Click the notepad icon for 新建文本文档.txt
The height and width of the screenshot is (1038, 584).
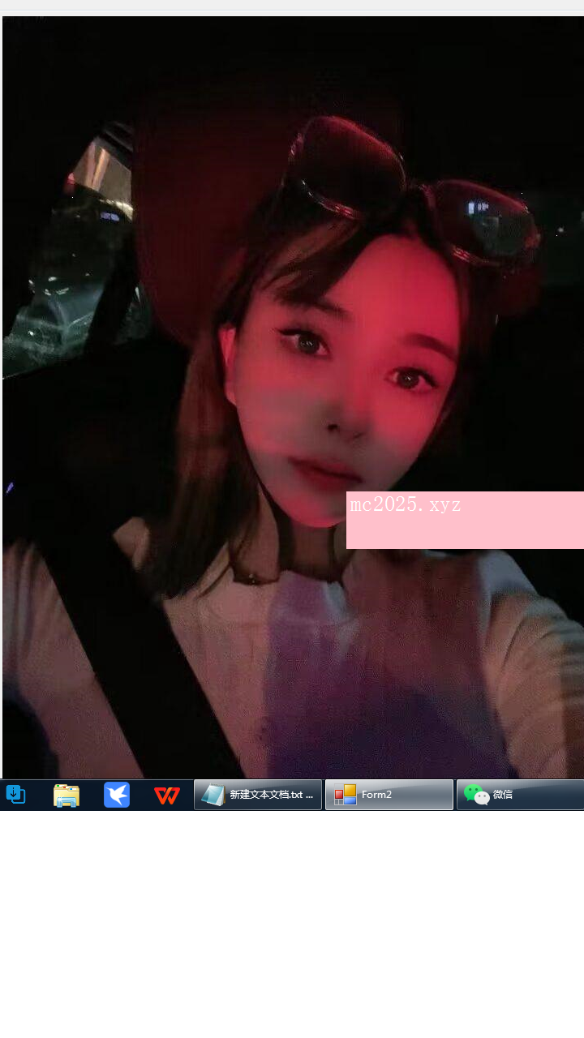(x=213, y=796)
